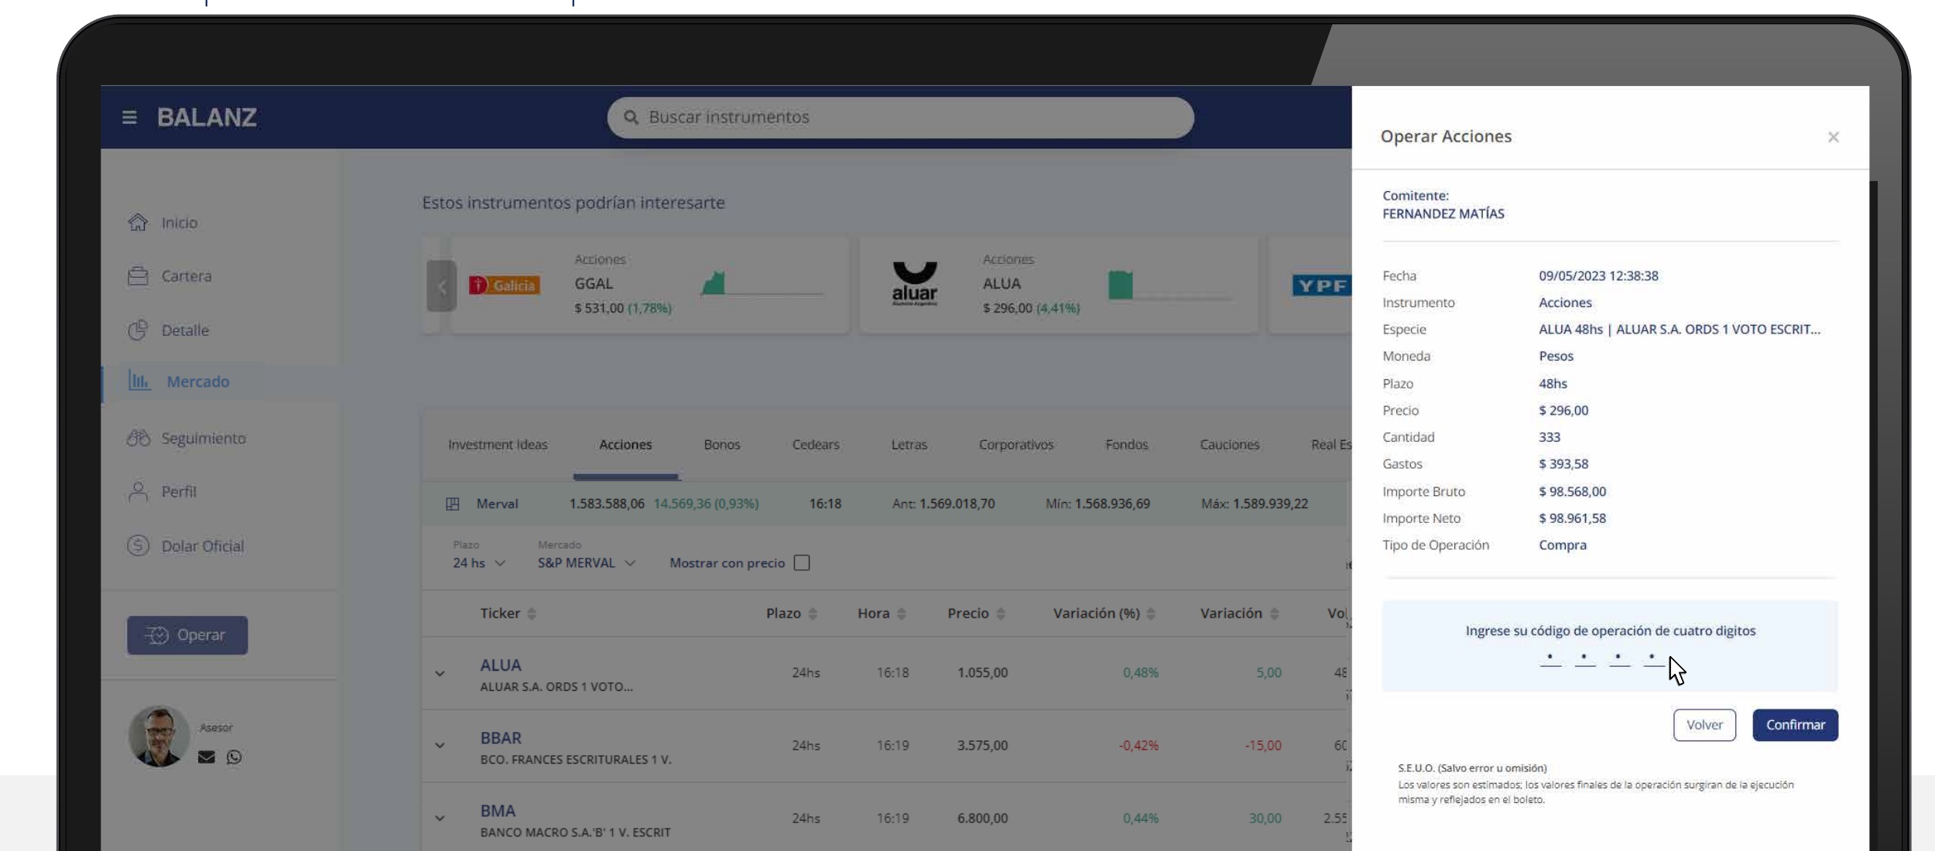The width and height of the screenshot is (1935, 851).
Task: Click the Volver button
Action: click(x=1704, y=726)
